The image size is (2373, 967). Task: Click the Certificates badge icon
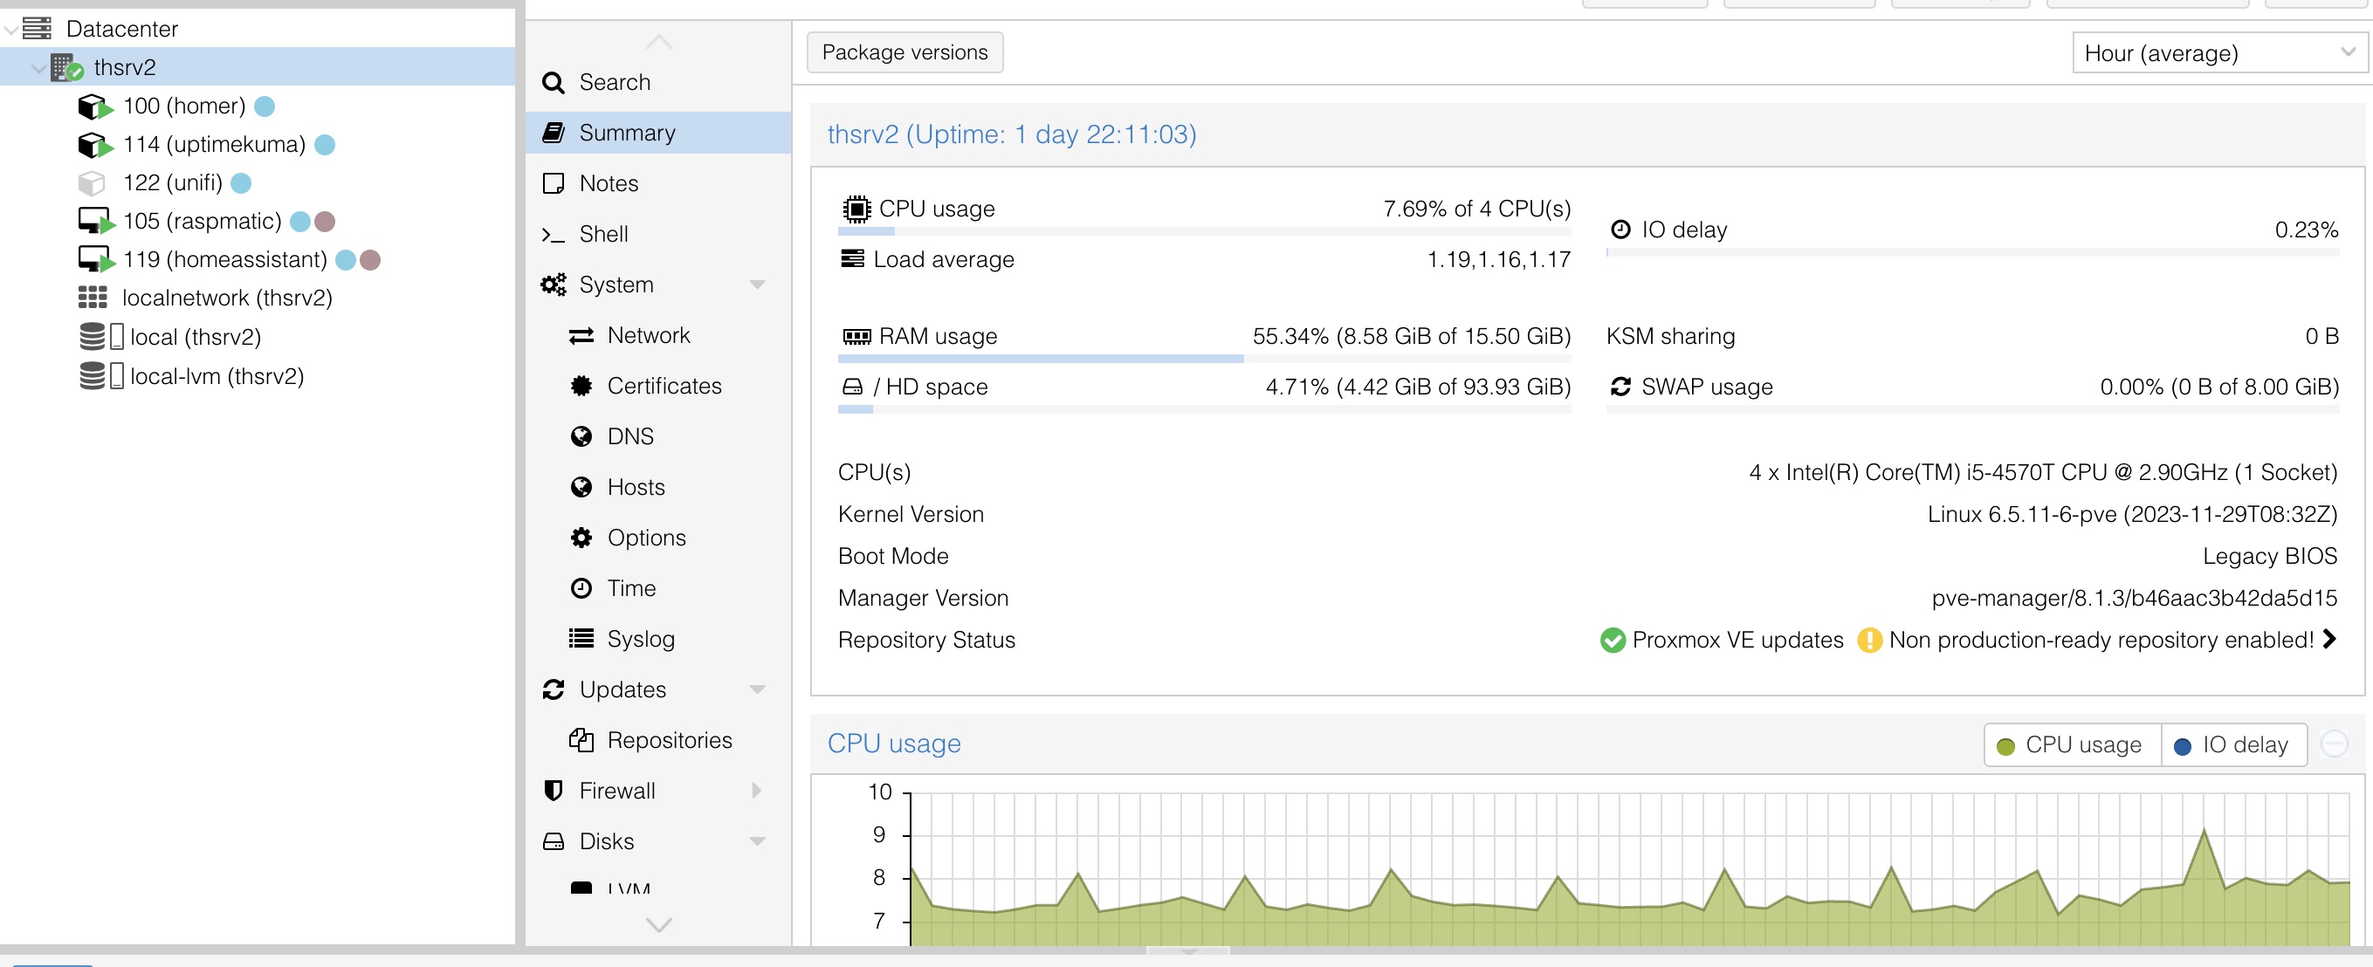pyautogui.click(x=581, y=386)
